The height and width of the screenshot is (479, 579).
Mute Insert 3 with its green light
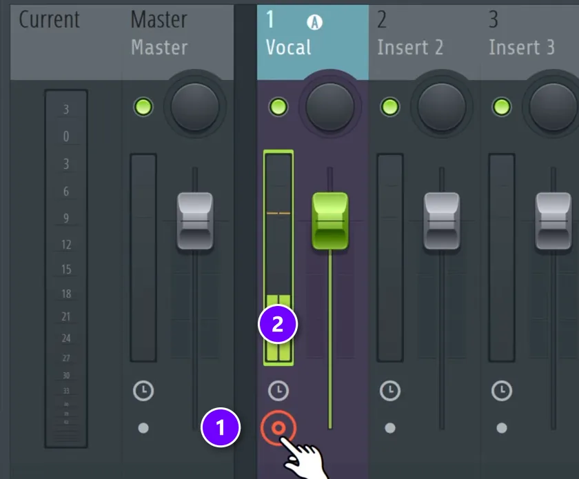coord(502,107)
